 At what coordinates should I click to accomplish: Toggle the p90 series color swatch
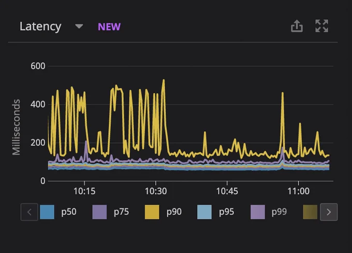click(x=152, y=212)
